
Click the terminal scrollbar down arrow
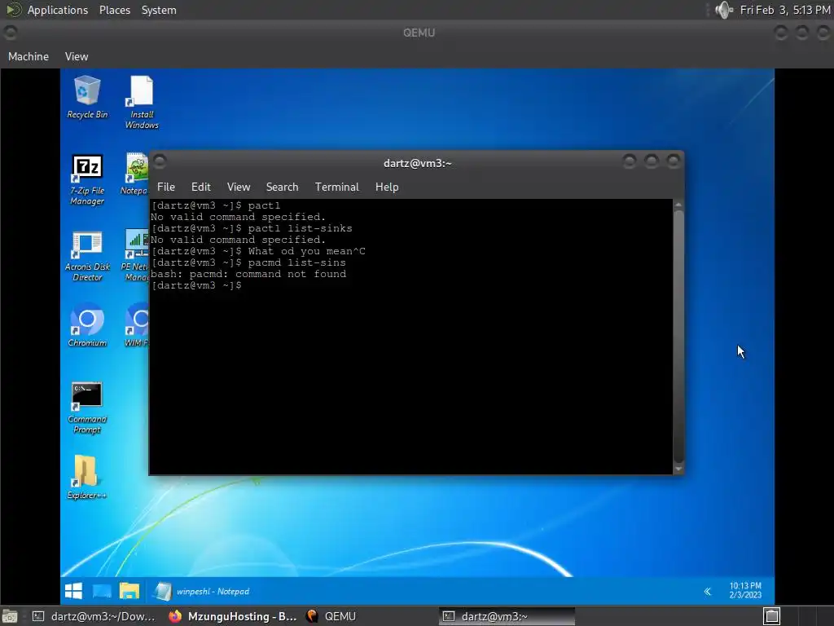(678, 469)
